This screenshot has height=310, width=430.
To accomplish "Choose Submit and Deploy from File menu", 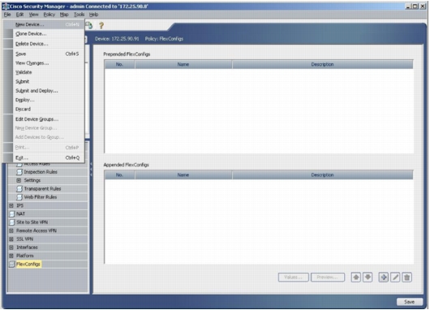I will pos(37,91).
